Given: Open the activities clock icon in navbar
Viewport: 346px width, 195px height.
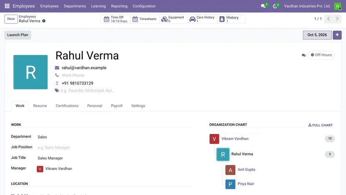Looking at the screenshot, I should pos(275,6).
